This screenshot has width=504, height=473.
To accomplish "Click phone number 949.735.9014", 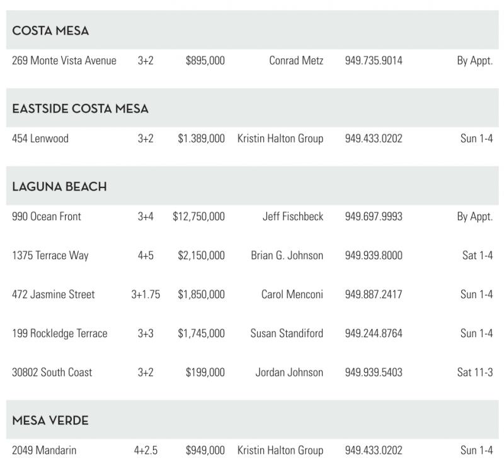I will [x=374, y=61].
